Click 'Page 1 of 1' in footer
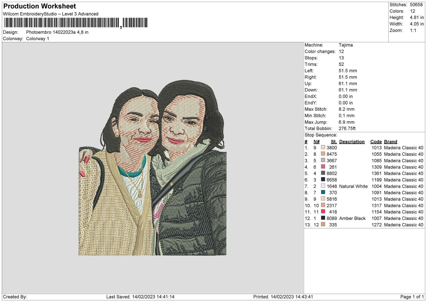This screenshot has width=427, height=302. point(412,297)
